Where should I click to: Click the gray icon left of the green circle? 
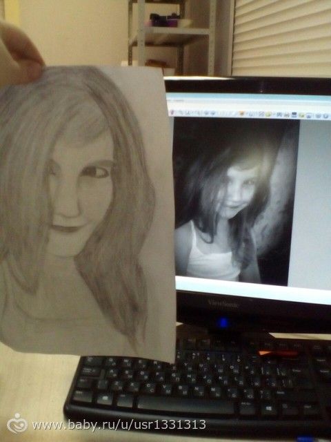click(261, 114)
